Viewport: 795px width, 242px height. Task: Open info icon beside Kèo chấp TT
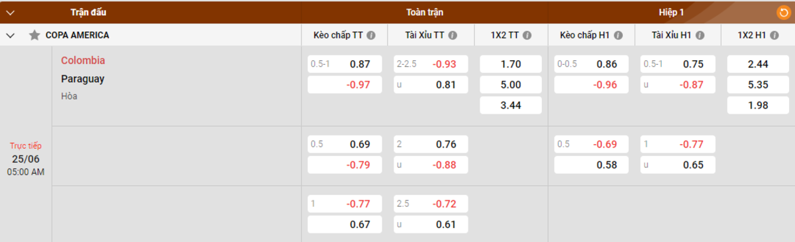(372, 35)
